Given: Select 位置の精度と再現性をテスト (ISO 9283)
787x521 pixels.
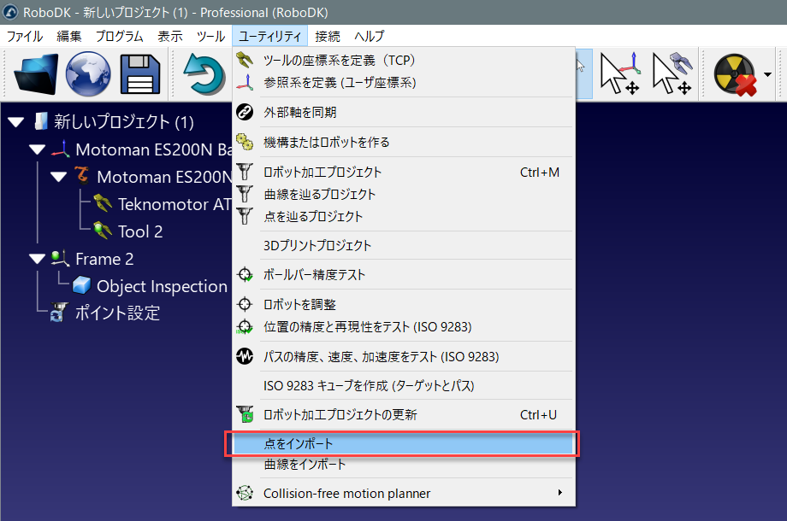Looking at the screenshot, I should [404, 326].
